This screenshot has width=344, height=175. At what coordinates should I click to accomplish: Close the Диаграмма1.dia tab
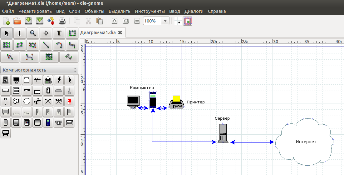[120, 32]
